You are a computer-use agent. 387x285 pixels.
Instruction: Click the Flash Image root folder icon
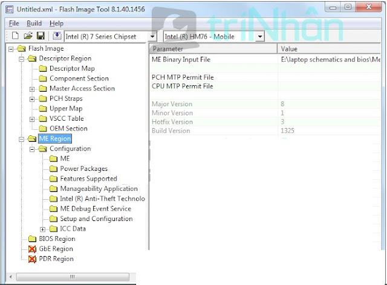[22, 48]
